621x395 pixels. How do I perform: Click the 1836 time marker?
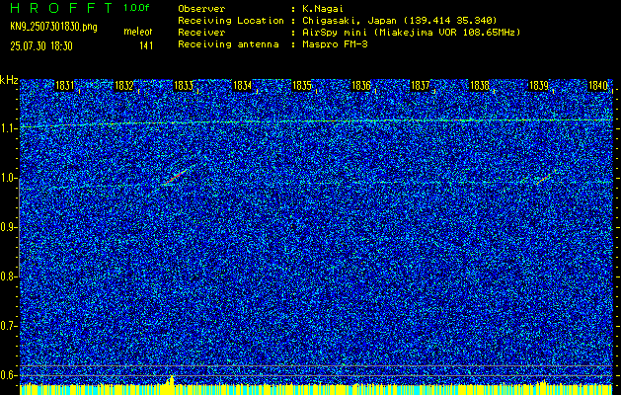361,86
